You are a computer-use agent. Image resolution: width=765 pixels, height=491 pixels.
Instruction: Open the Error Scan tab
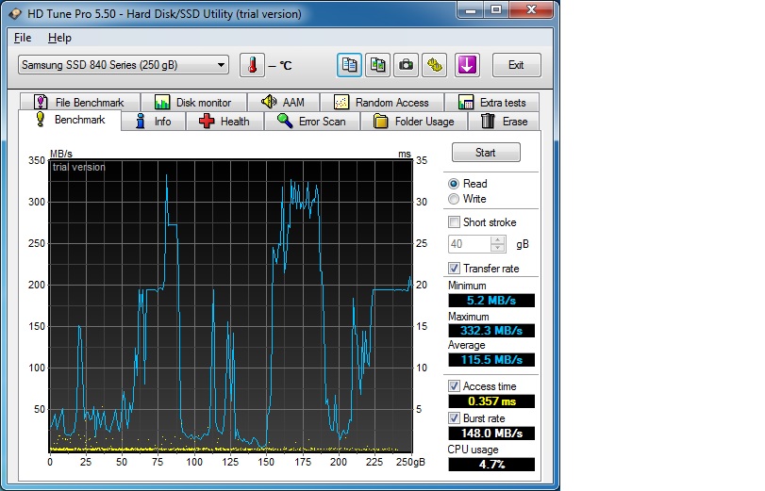pyautogui.click(x=312, y=122)
